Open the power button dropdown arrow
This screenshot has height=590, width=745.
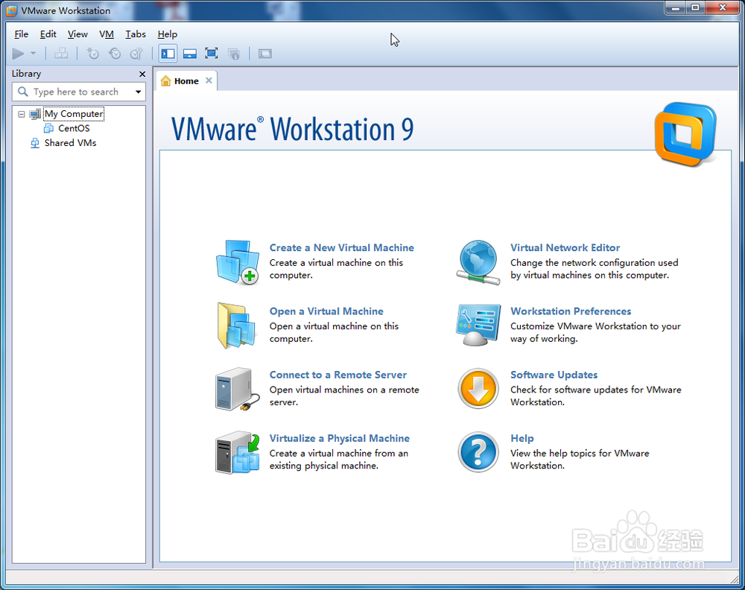(33, 53)
